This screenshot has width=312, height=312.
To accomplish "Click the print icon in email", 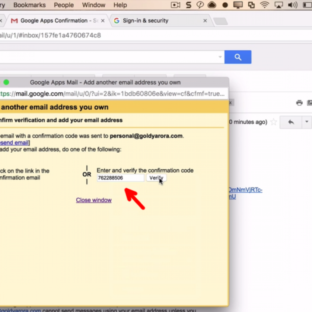I will click(x=299, y=103).
